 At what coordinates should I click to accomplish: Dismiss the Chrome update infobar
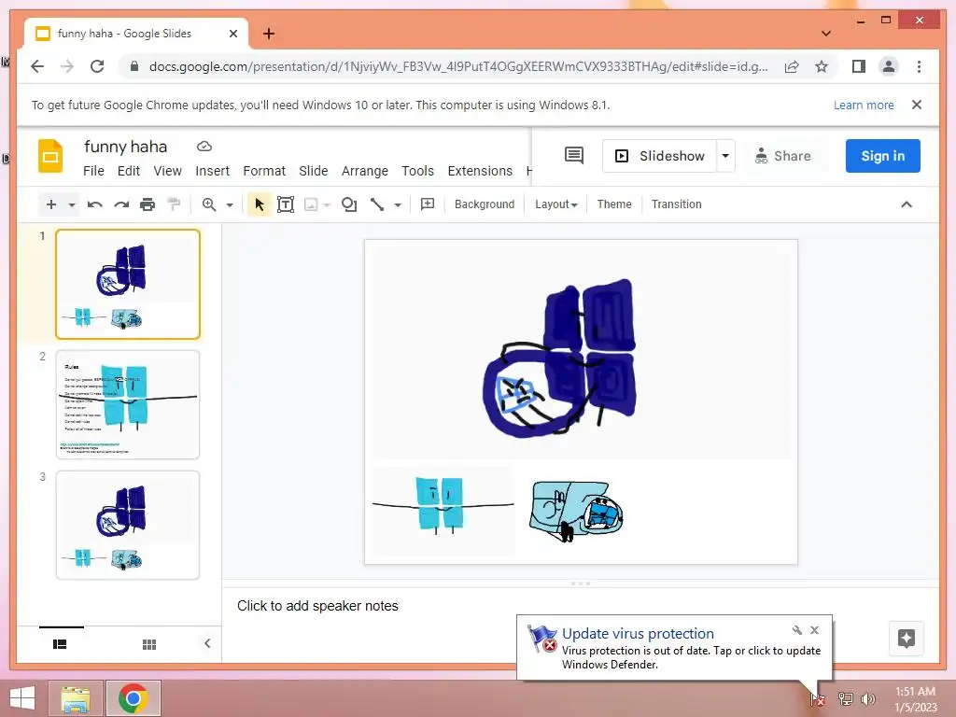[x=917, y=105]
